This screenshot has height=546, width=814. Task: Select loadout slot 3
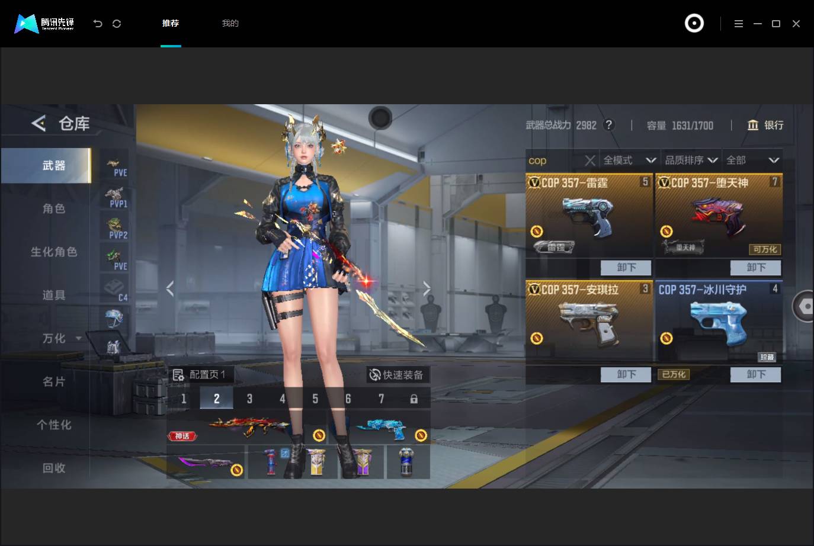(249, 399)
